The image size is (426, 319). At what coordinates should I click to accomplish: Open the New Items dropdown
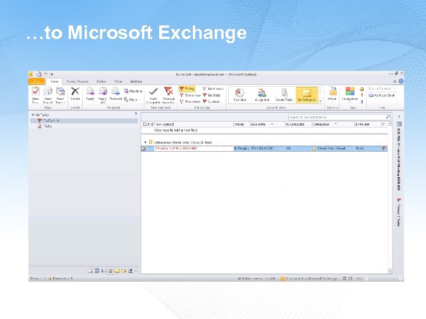pyautogui.click(x=60, y=95)
